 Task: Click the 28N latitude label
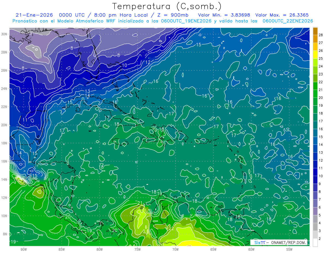(4, 52)
